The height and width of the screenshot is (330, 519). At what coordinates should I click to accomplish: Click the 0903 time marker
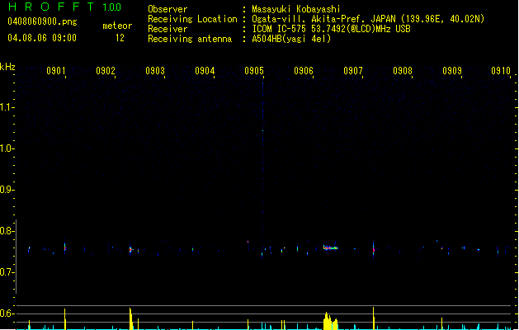155,71
